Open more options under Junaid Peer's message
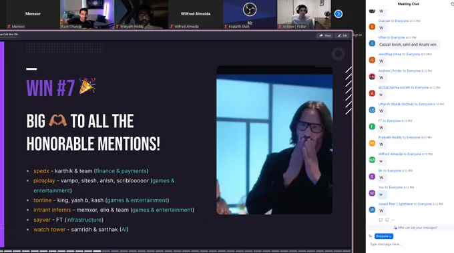This screenshot has height=253, width=454. click(x=393, y=220)
